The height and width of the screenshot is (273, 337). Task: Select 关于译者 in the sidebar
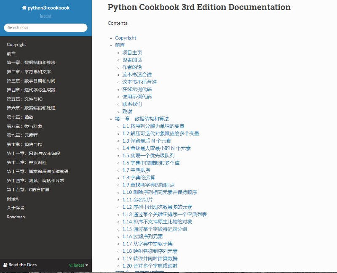(16, 208)
